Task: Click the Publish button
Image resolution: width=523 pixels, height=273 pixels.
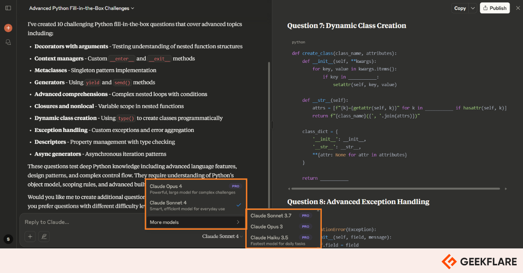Action: (x=495, y=8)
